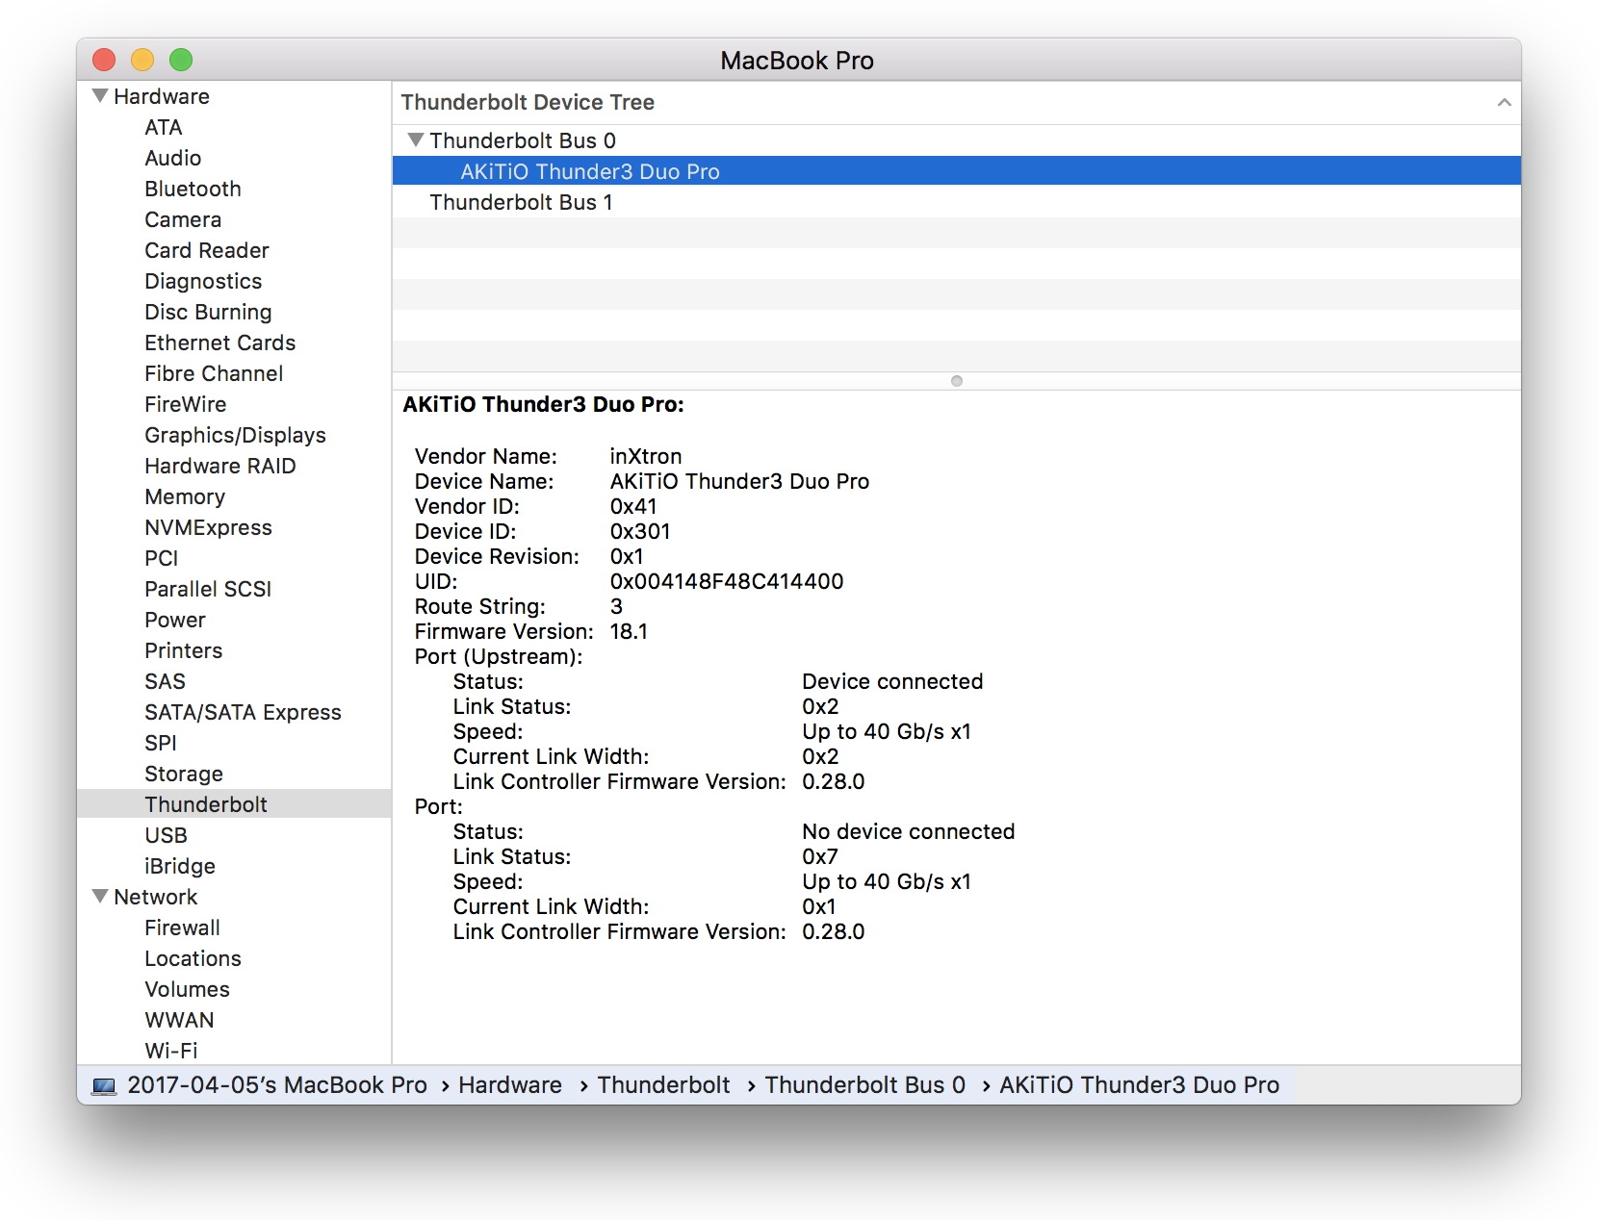The image size is (1598, 1220).
Task: Open Memory information
Action: [185, 496]
